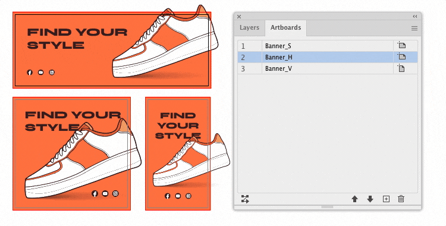Click the Facebook icon on the horizontal banner
Viewport: 446px width, 226px height.
[x=30, y=73]
